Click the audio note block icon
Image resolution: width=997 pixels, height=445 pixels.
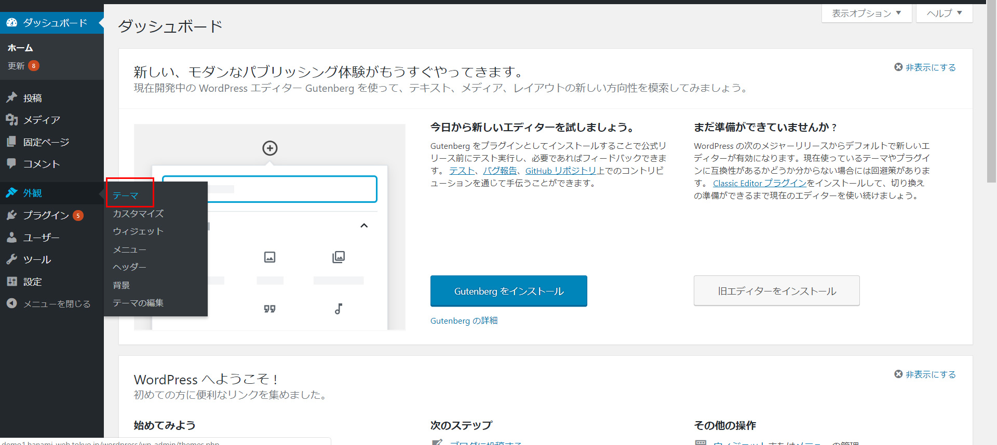click(x=339, y=309)
